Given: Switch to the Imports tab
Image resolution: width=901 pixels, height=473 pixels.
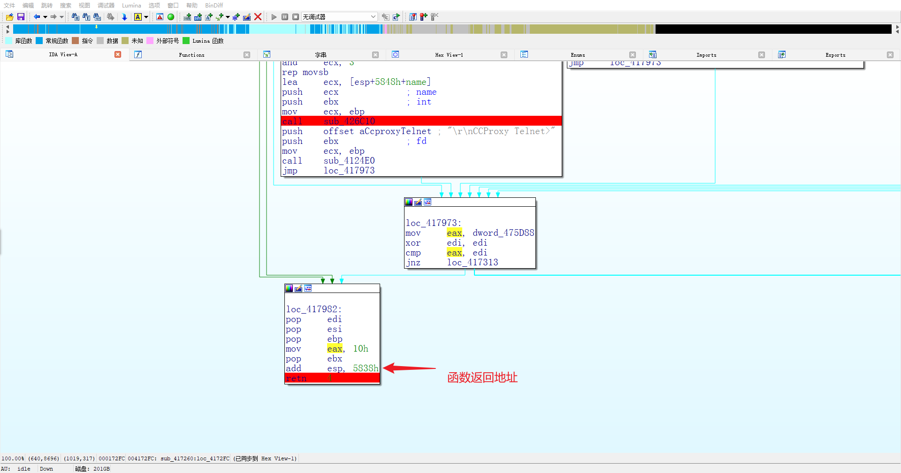Looking at the screenshot, I should [x=706, y=55].
